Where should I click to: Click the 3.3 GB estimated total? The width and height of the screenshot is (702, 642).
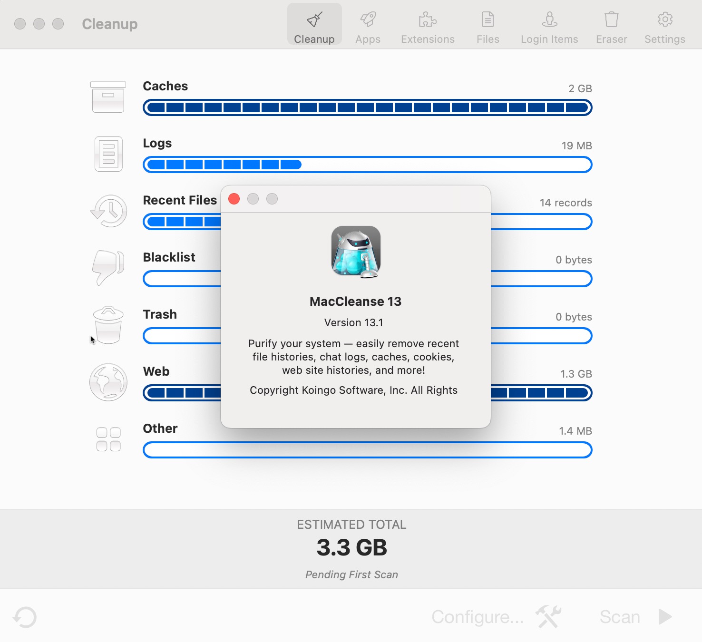(x=352, y=547)
